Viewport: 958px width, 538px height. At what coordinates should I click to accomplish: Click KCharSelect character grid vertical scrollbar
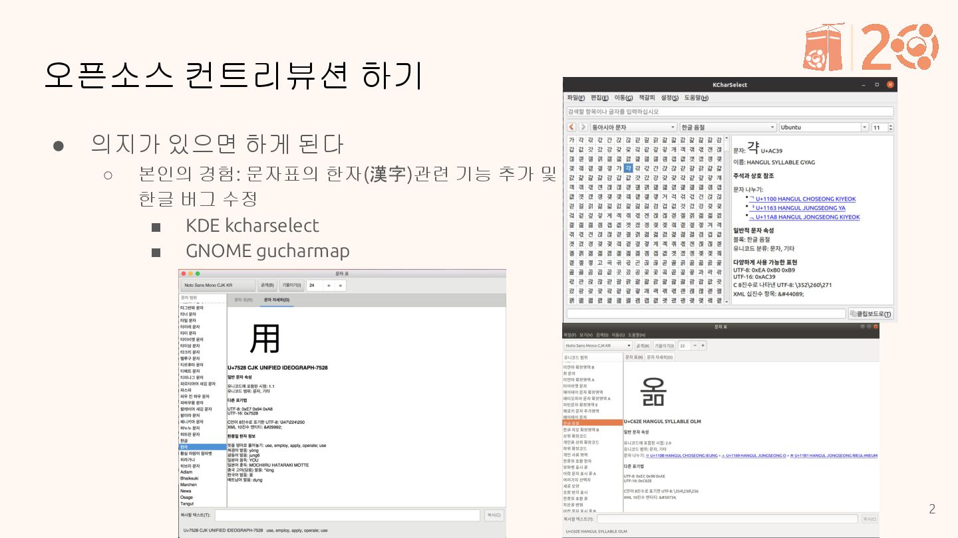(x=726, y=219)
